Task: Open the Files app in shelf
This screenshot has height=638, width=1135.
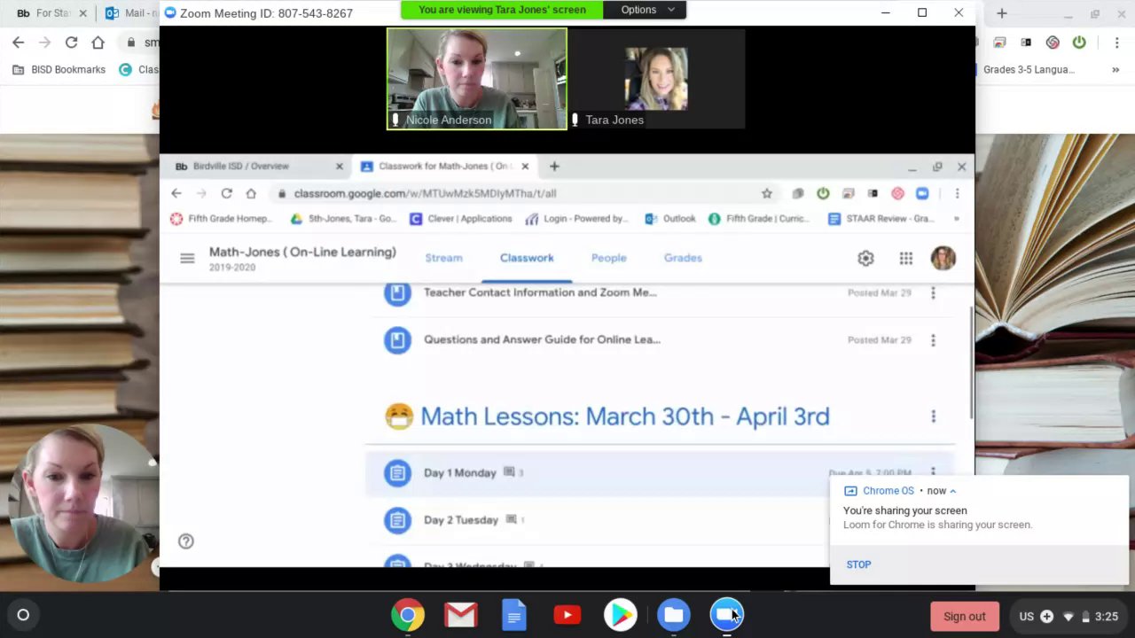Action: (674, 615)
